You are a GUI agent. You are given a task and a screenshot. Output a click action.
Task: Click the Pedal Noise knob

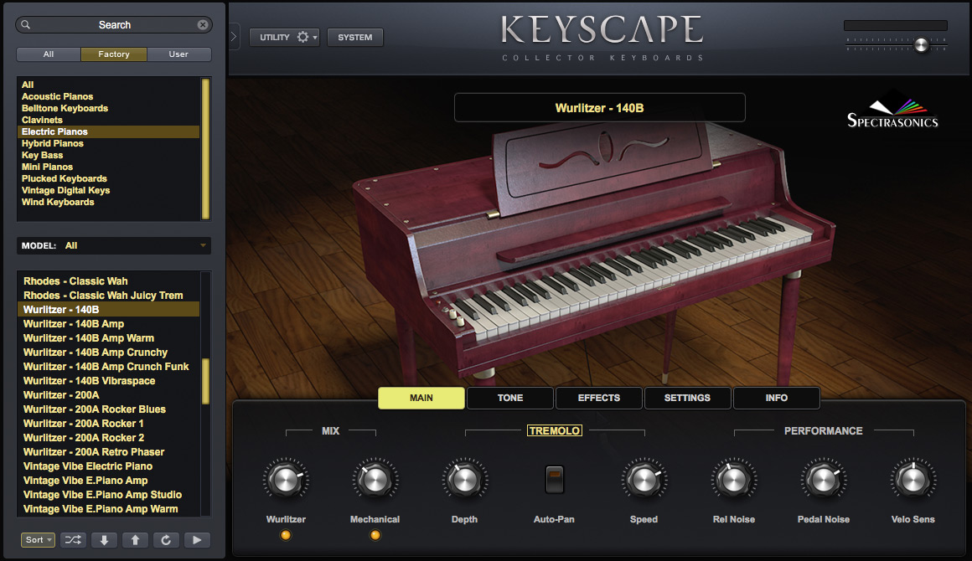823,480
